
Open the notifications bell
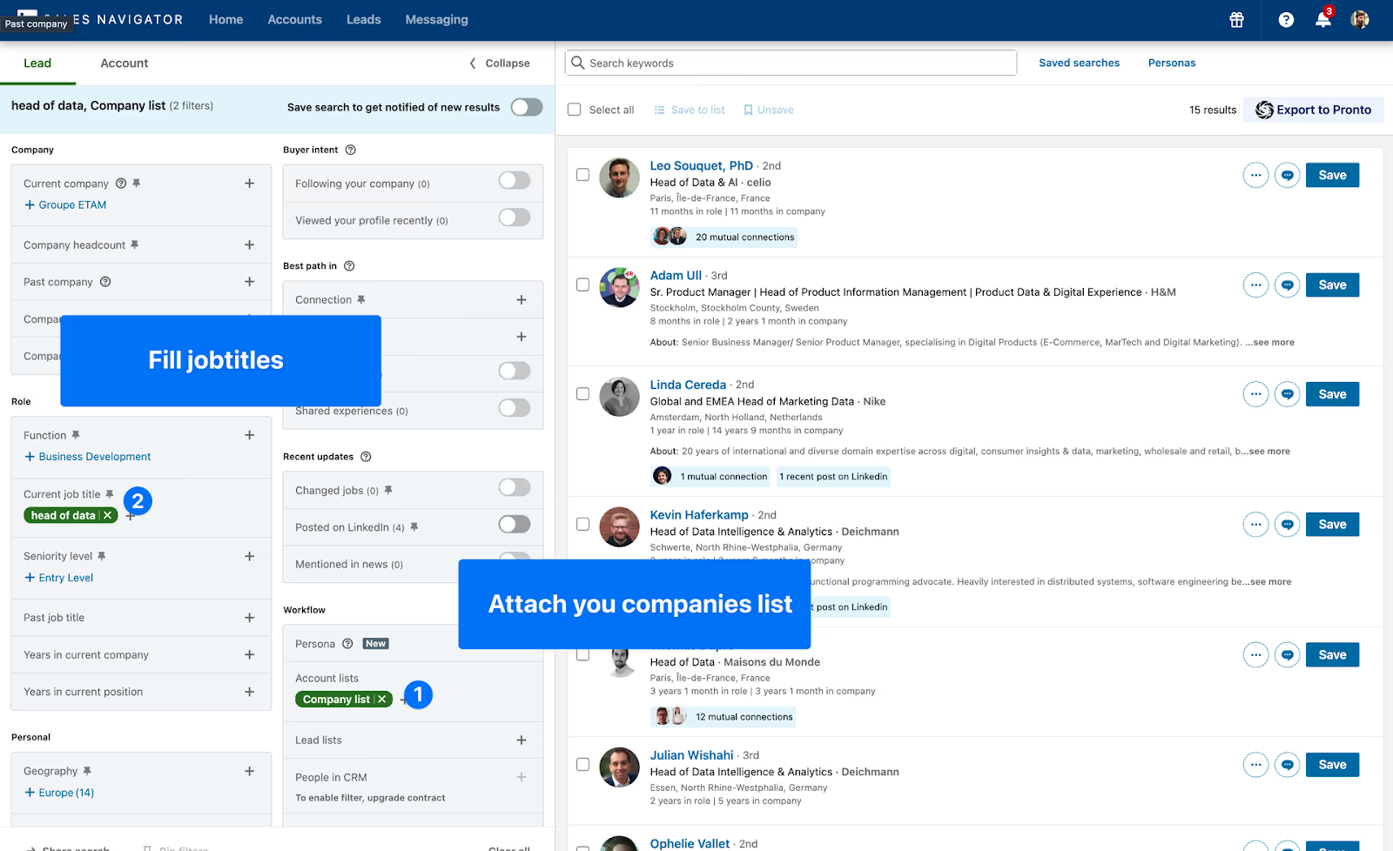tap(1322, 19)
